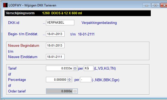Click the Percentage basis field with dash
The height and width of the screenshot is (100, 167).
pos(86,80)
